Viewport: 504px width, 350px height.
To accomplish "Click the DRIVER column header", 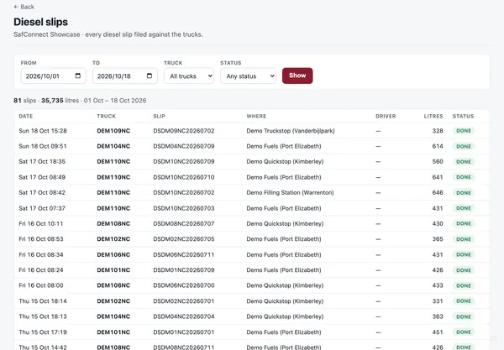I will point(386,116).
